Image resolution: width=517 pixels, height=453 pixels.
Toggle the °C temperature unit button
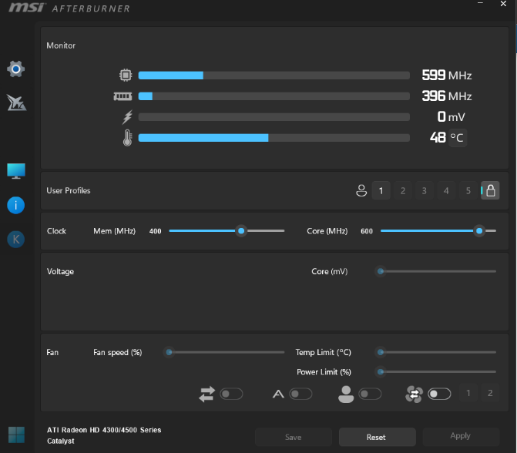coord(458,138)
